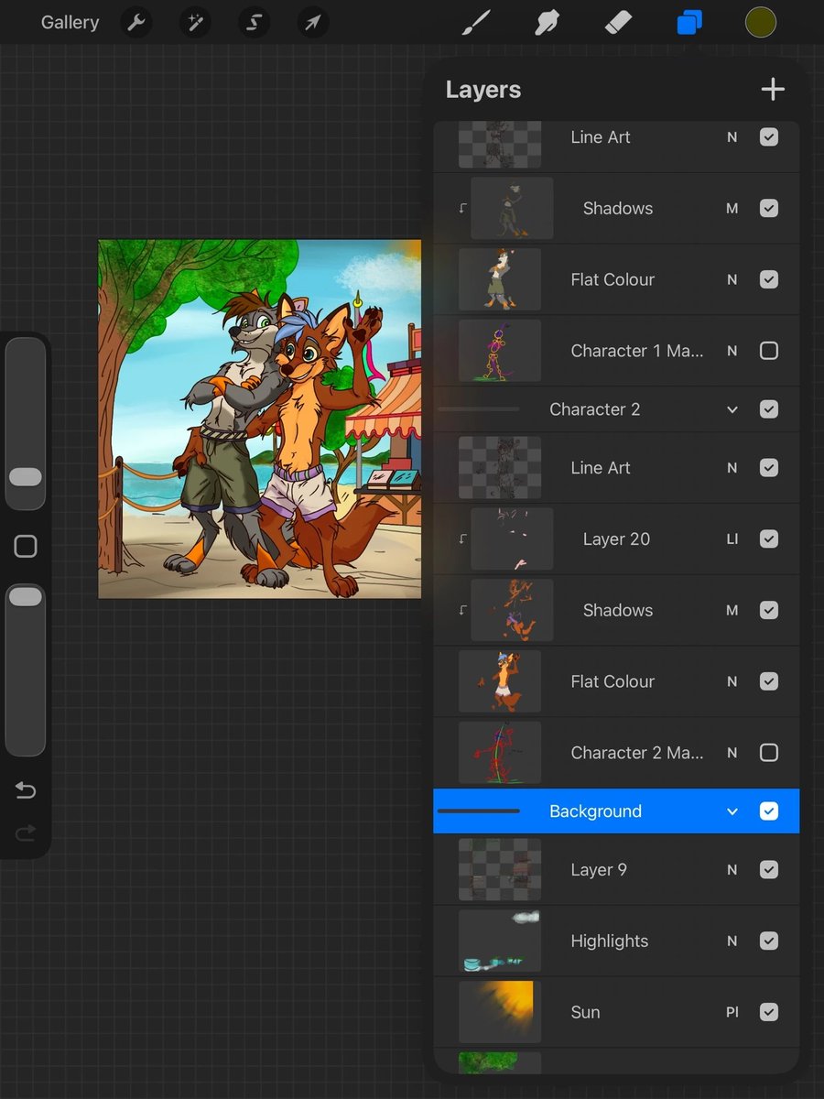This screenshot has width=824, height=1099.
Task: Select the Character 1 Mask sketch thumbnail
Action: (x=500, y=350)
